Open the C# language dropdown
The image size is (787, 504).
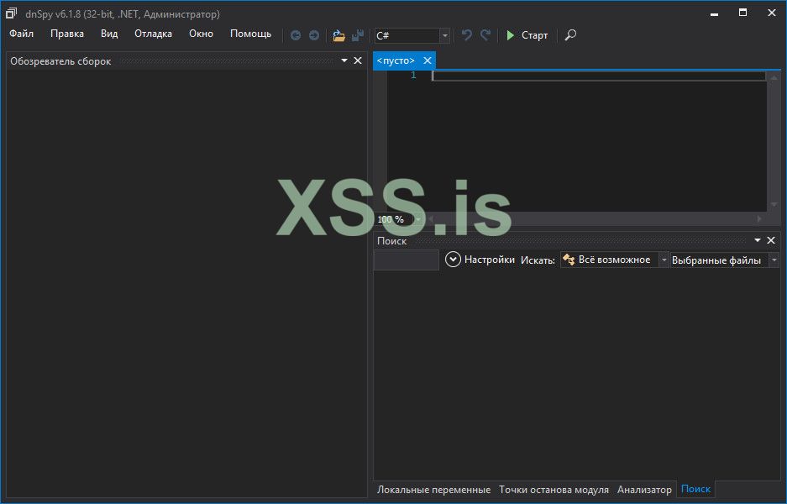445,36
